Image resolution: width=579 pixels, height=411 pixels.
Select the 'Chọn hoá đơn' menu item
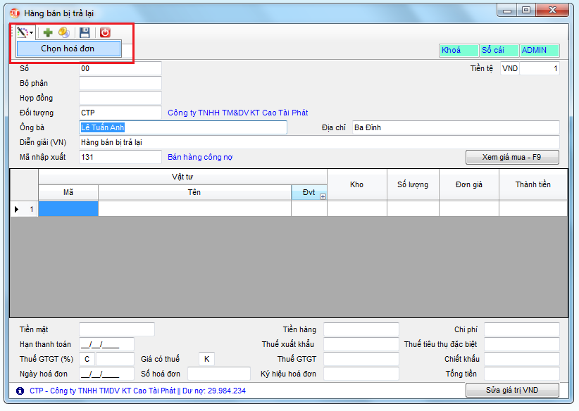68,49
